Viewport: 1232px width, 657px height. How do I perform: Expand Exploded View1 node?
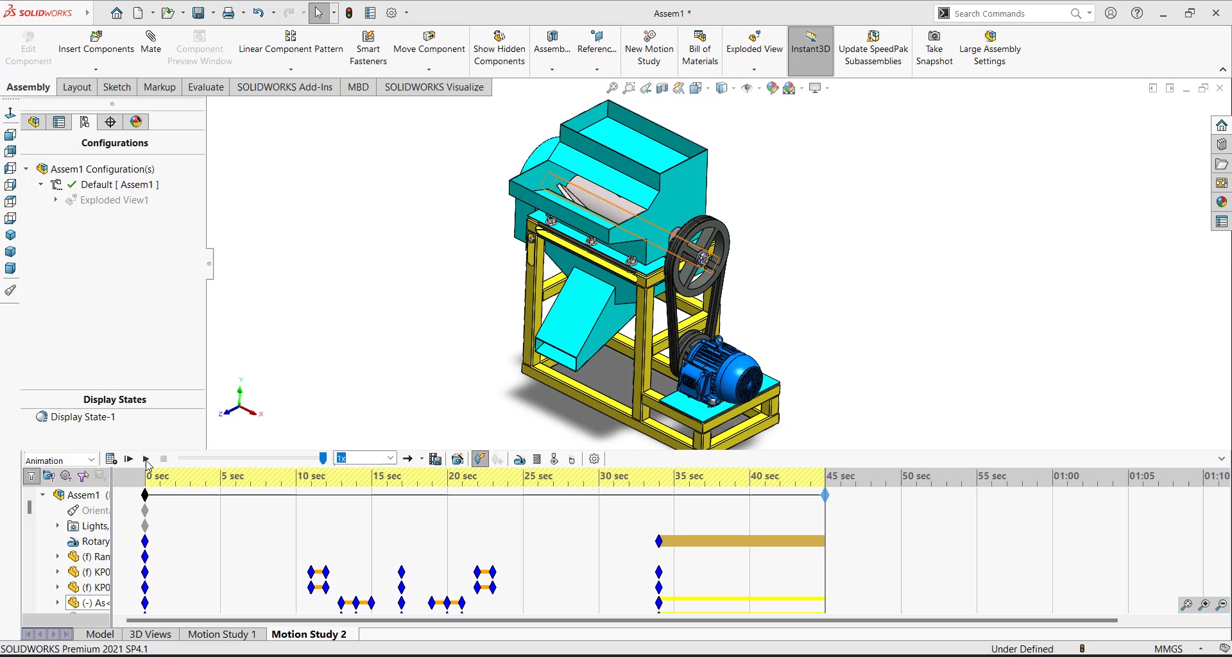[56, 200]
